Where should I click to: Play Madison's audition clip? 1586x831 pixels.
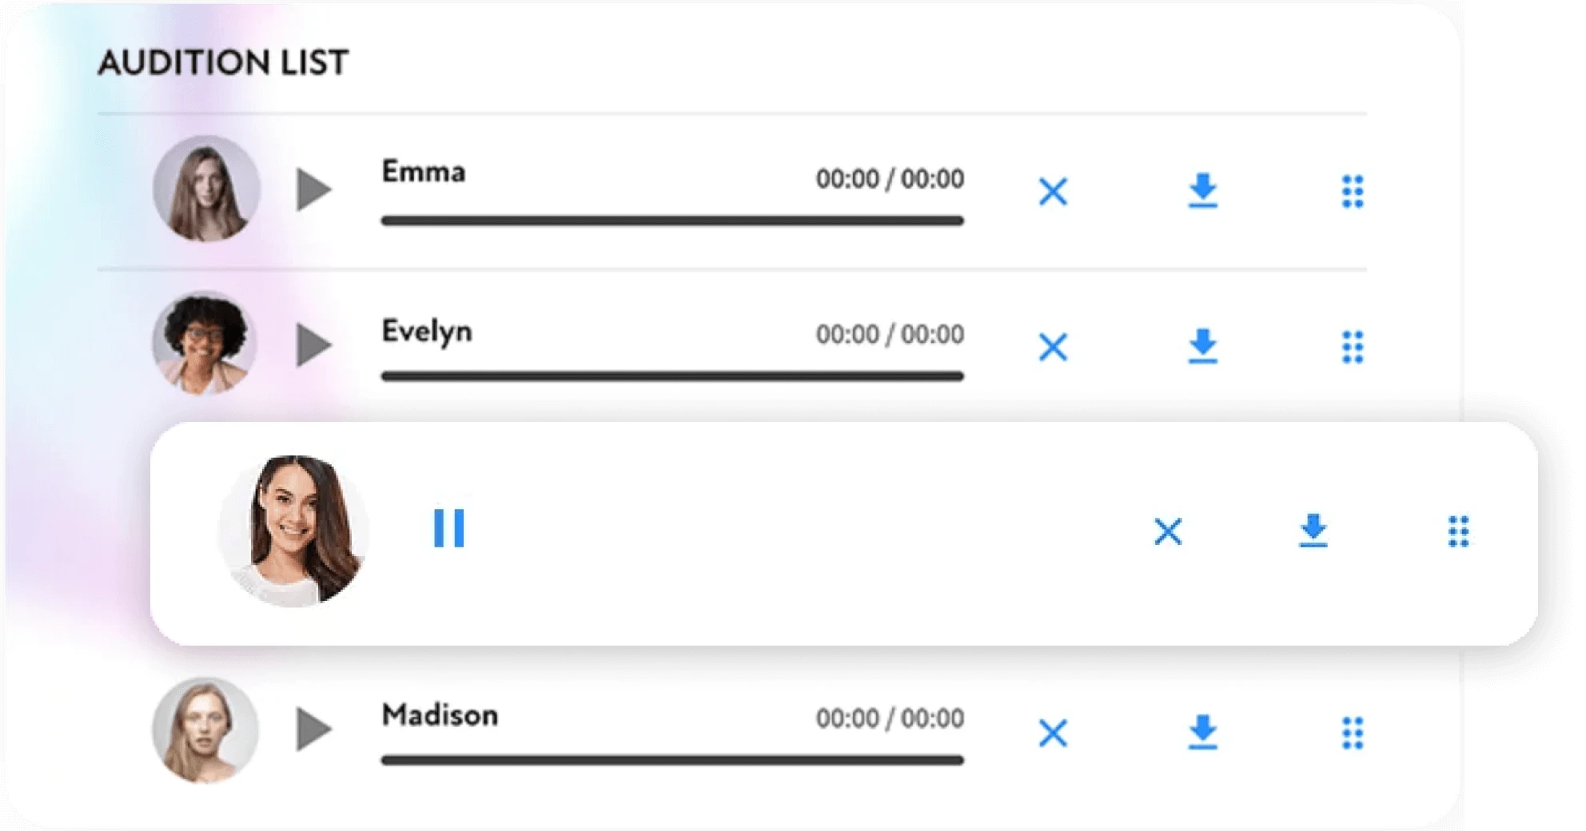point(313,729)
